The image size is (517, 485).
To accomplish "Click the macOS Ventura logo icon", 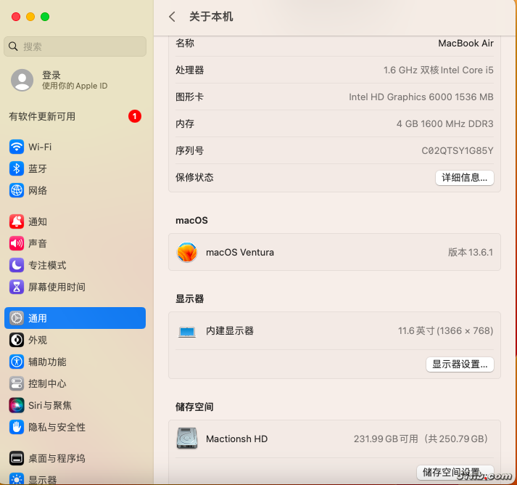I will tap(187, 253).
